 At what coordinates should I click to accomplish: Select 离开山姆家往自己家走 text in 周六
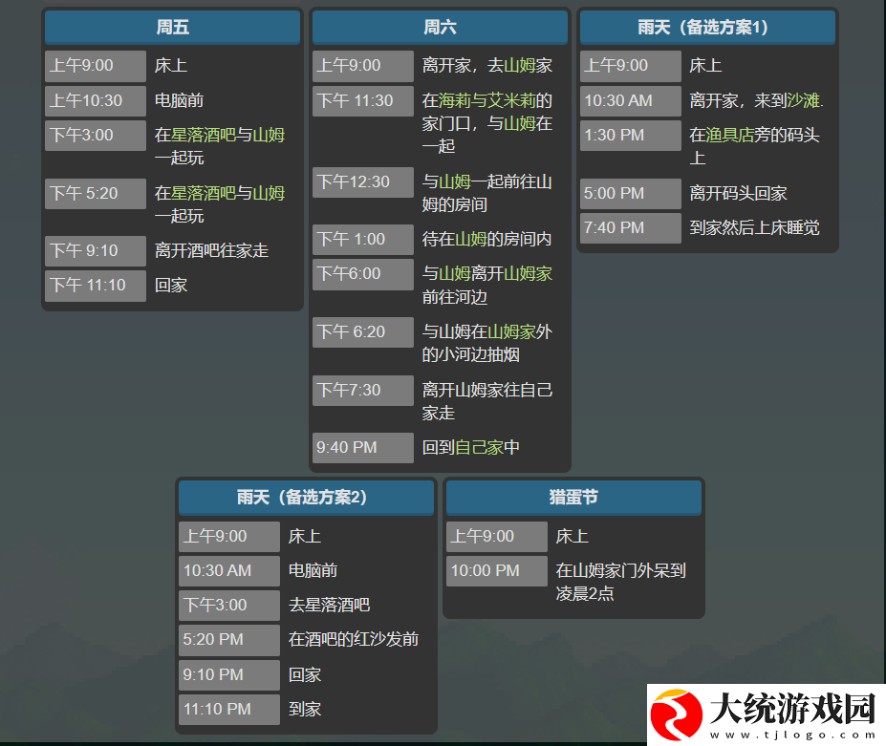(x=487, y=401)
